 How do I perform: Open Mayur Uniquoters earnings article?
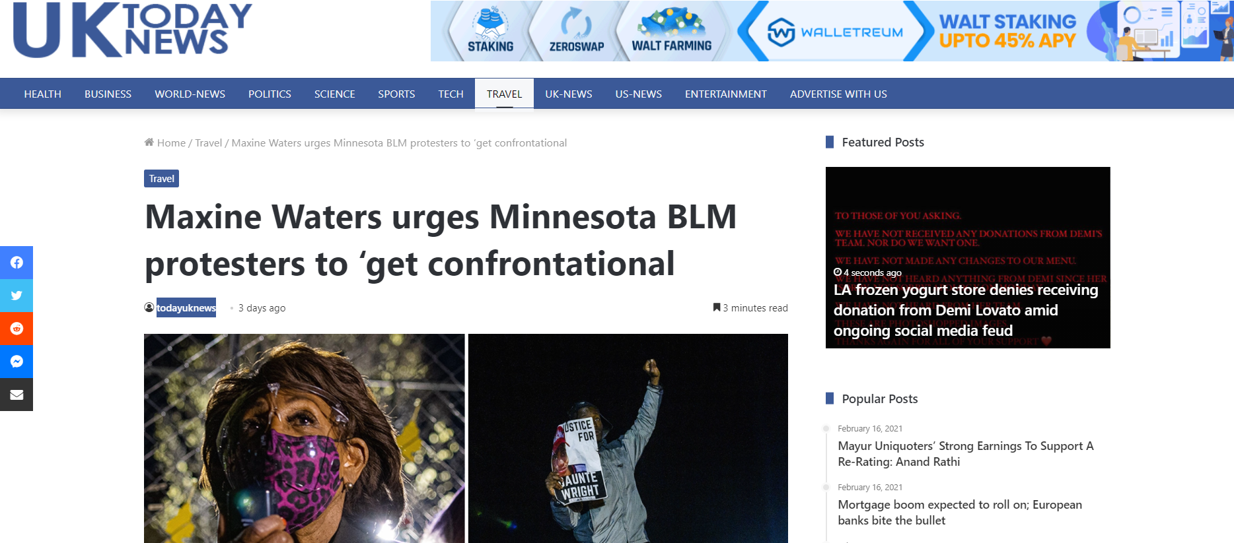click(x=966, y=454)
